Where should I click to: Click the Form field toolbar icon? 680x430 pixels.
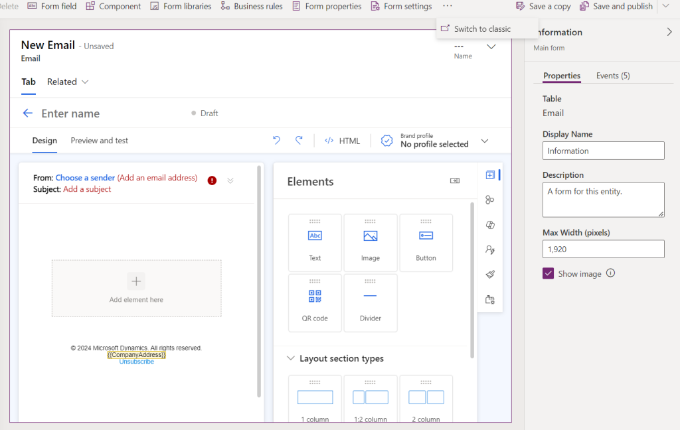tap(32, 6)
